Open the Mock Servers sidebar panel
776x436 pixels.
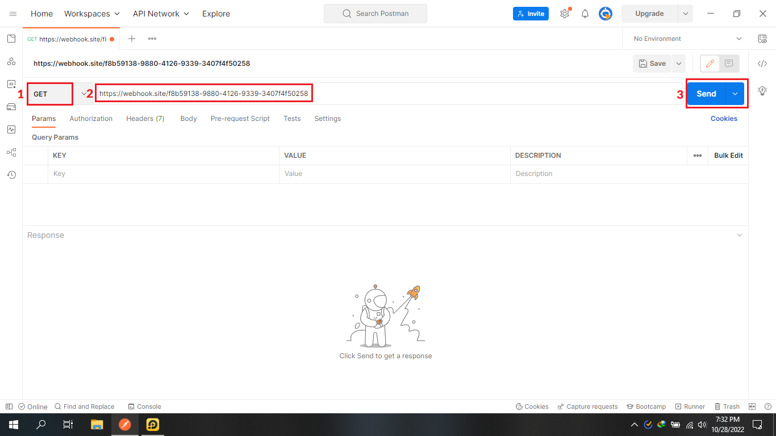tap(11, 107)
